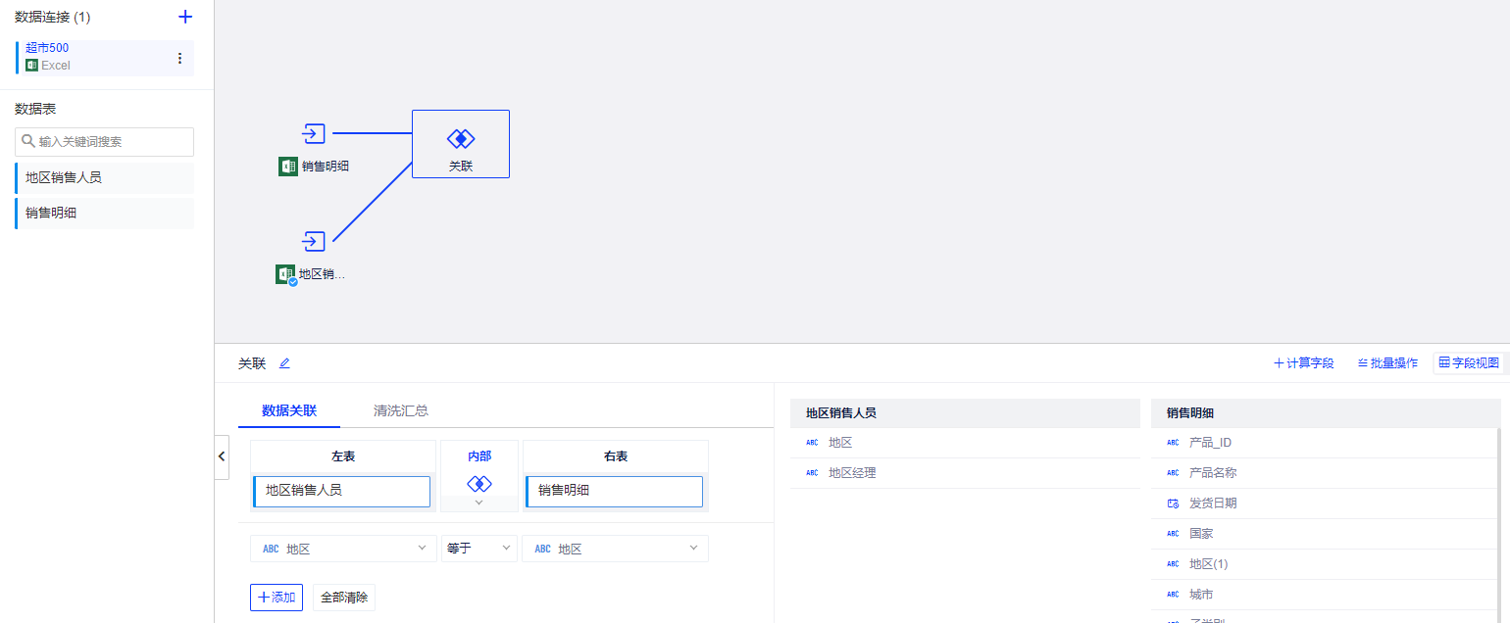The image size is (1510, 623).
Task: Select the 地区销售人员 input node icon on canvas
Action: coord(313,241)
